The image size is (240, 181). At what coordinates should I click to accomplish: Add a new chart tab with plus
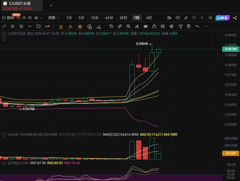click(51, 6)
